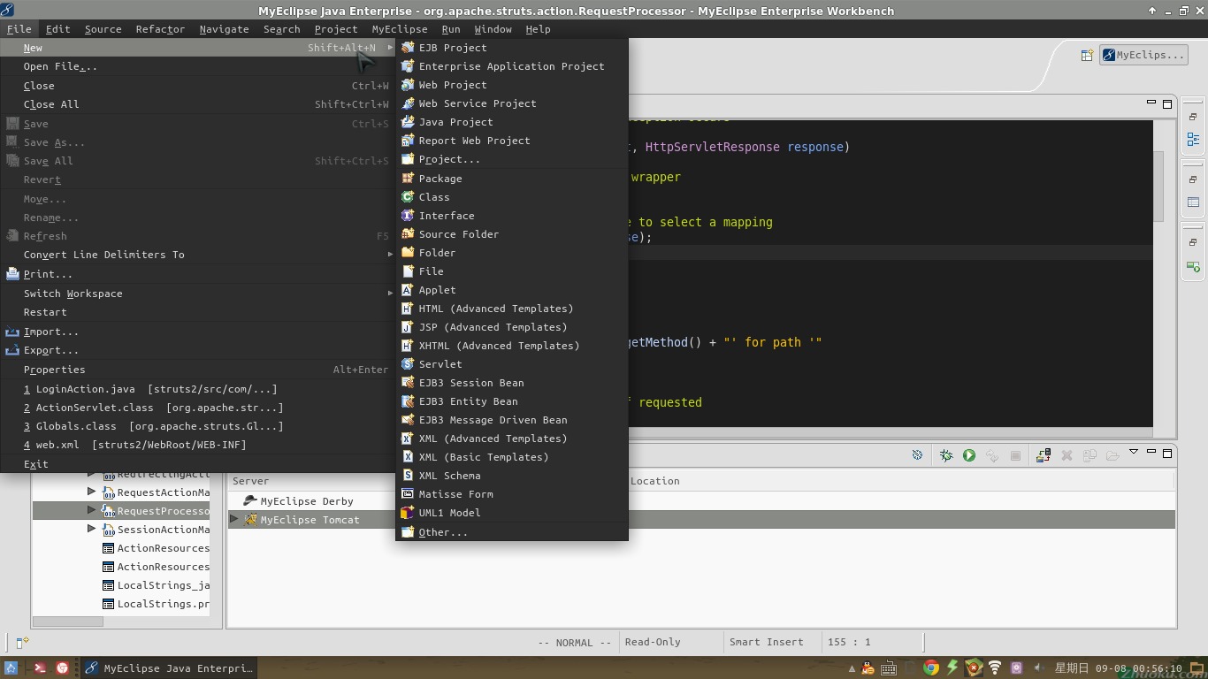Choose Other... in New submenu

512,532
